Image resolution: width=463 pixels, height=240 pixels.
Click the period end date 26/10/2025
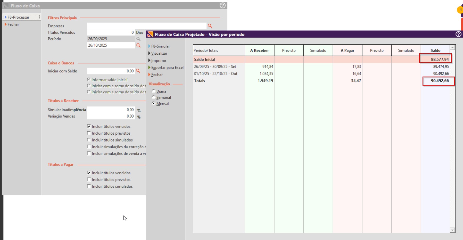coord(111,45)
